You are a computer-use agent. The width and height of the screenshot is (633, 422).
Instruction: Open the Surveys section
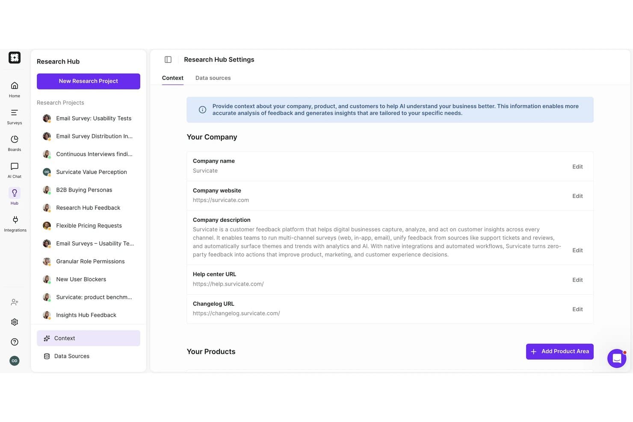click(15, 116)
